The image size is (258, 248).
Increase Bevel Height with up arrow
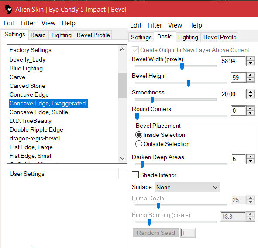pos(251,75)
